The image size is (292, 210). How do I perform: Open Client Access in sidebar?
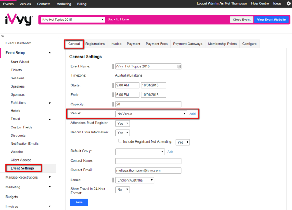(x=21, y=160)
